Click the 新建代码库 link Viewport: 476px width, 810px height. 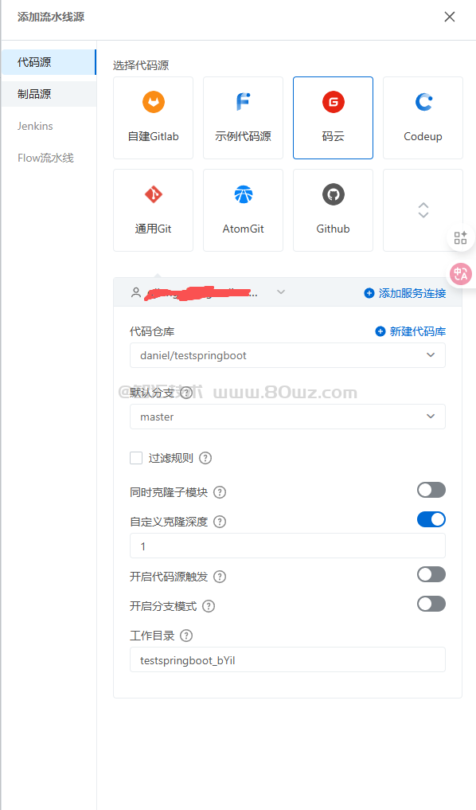(x=411, y=331)
